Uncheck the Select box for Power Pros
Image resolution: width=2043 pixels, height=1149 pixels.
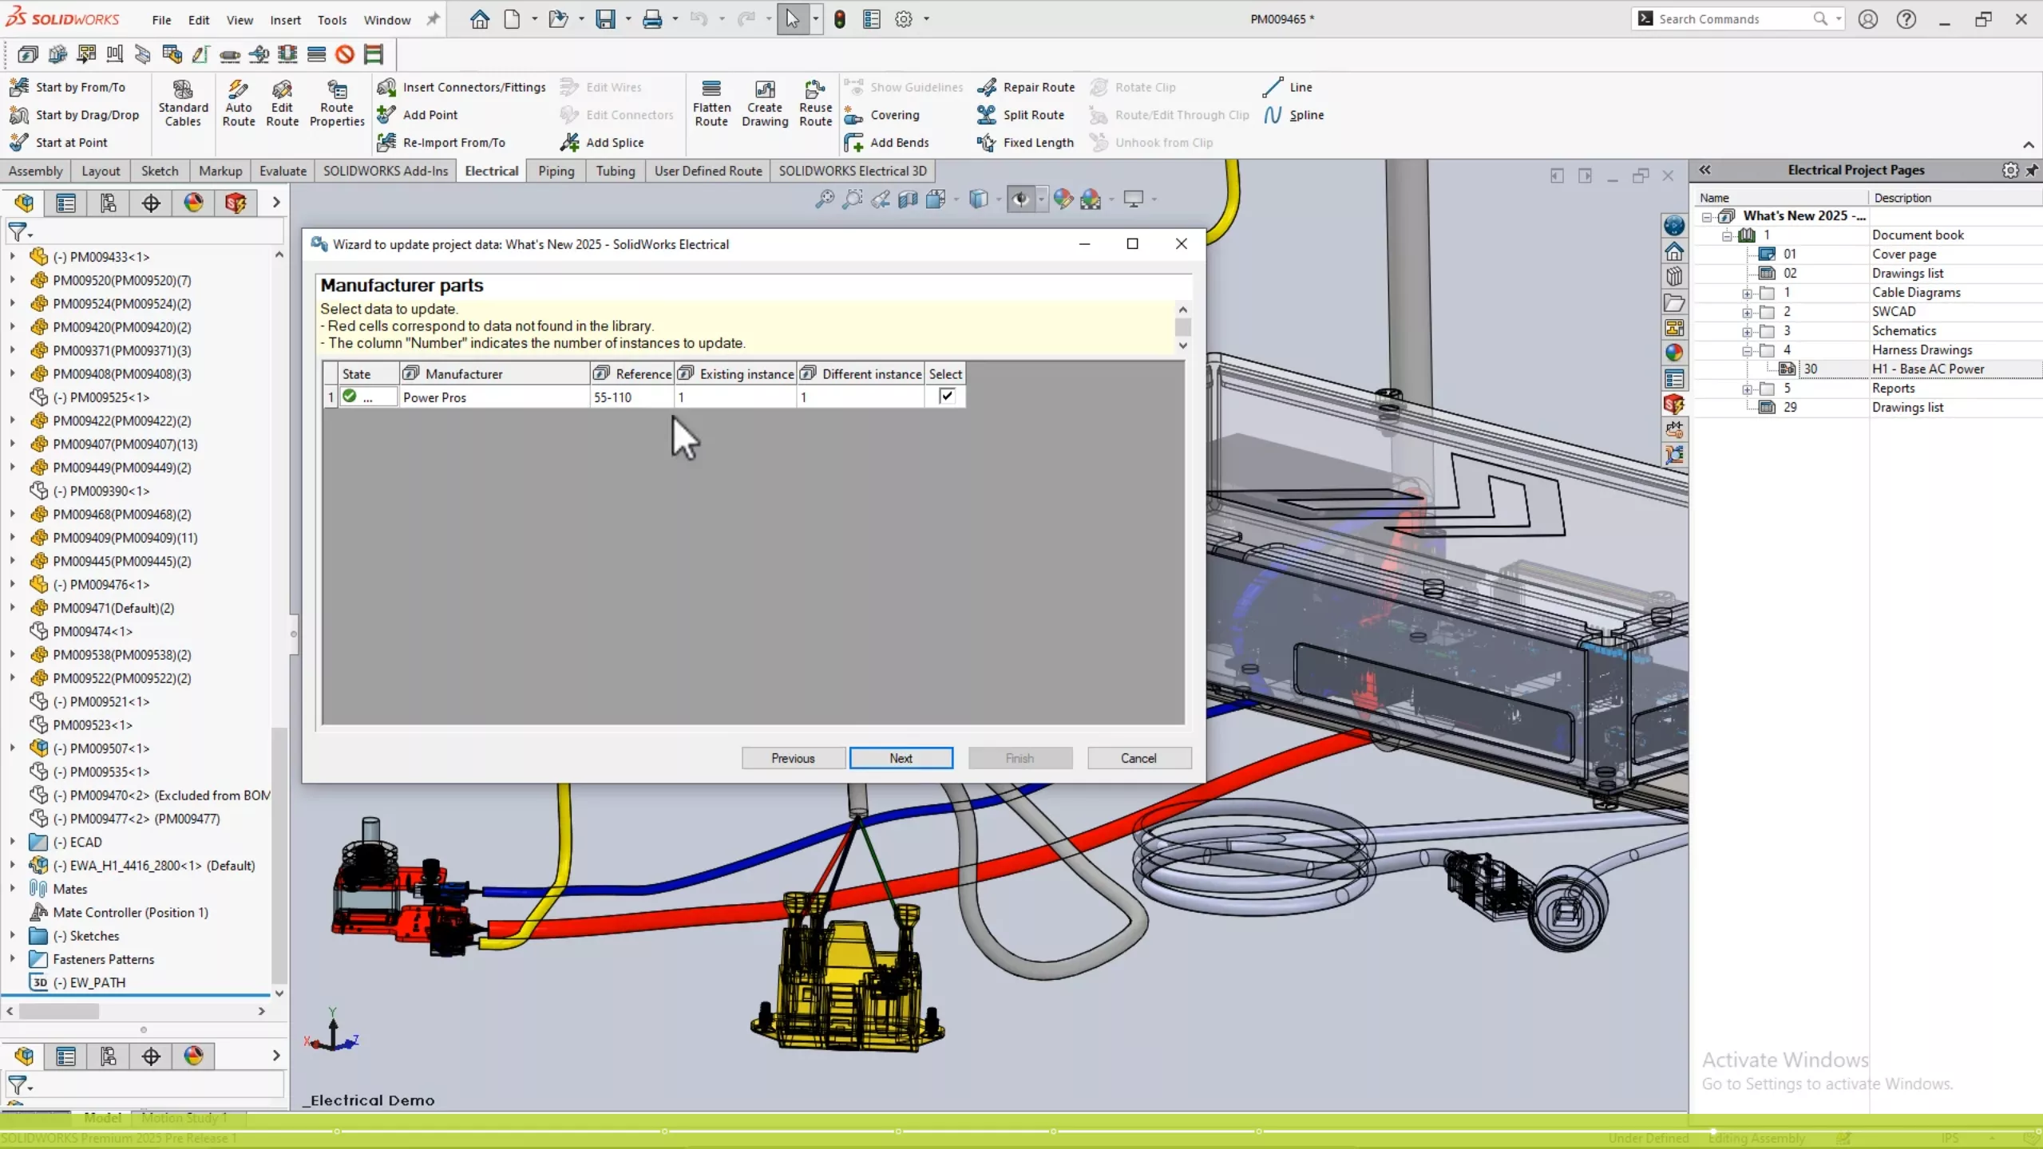coord(946,396)
